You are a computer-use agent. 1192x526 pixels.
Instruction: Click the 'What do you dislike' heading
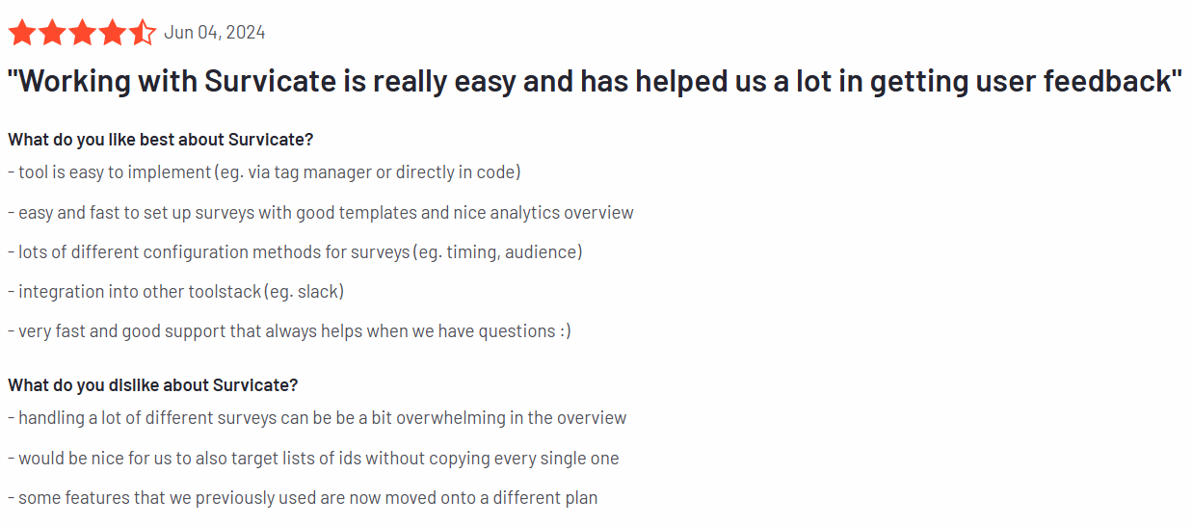click(x=153, y=385)
